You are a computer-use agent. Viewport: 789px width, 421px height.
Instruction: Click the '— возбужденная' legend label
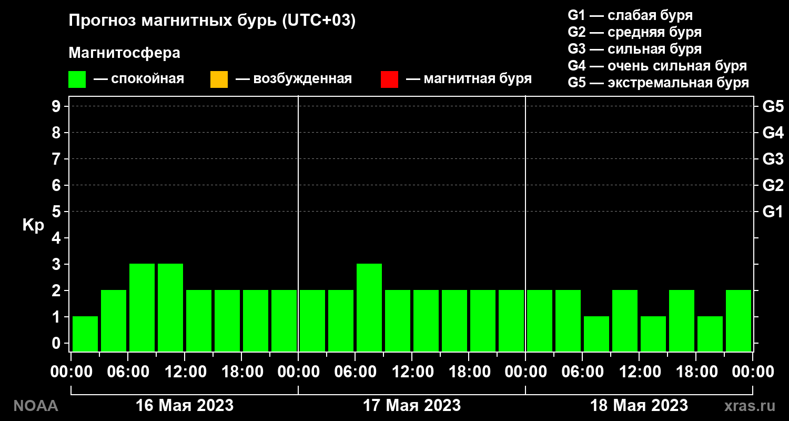point(294,79)
